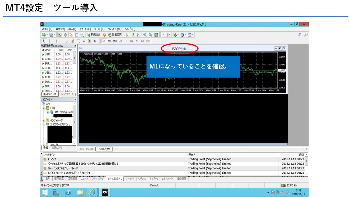This screenshot has height=197, width=349.
Task: Open the MetaEditor yellow book icon
Action: [x=104, y=35]
